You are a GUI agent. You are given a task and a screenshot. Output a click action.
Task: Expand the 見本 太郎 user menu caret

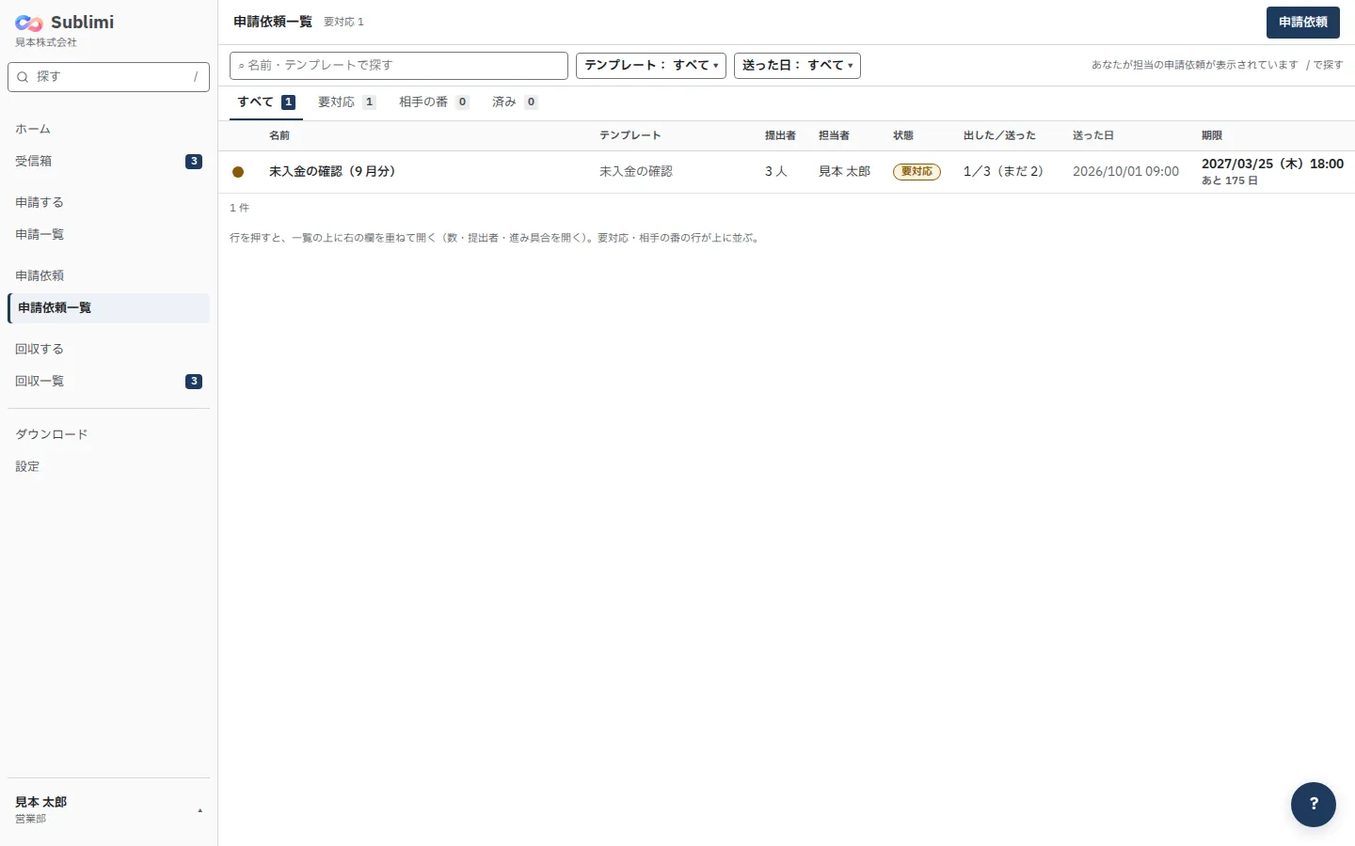tap(199, 810)
